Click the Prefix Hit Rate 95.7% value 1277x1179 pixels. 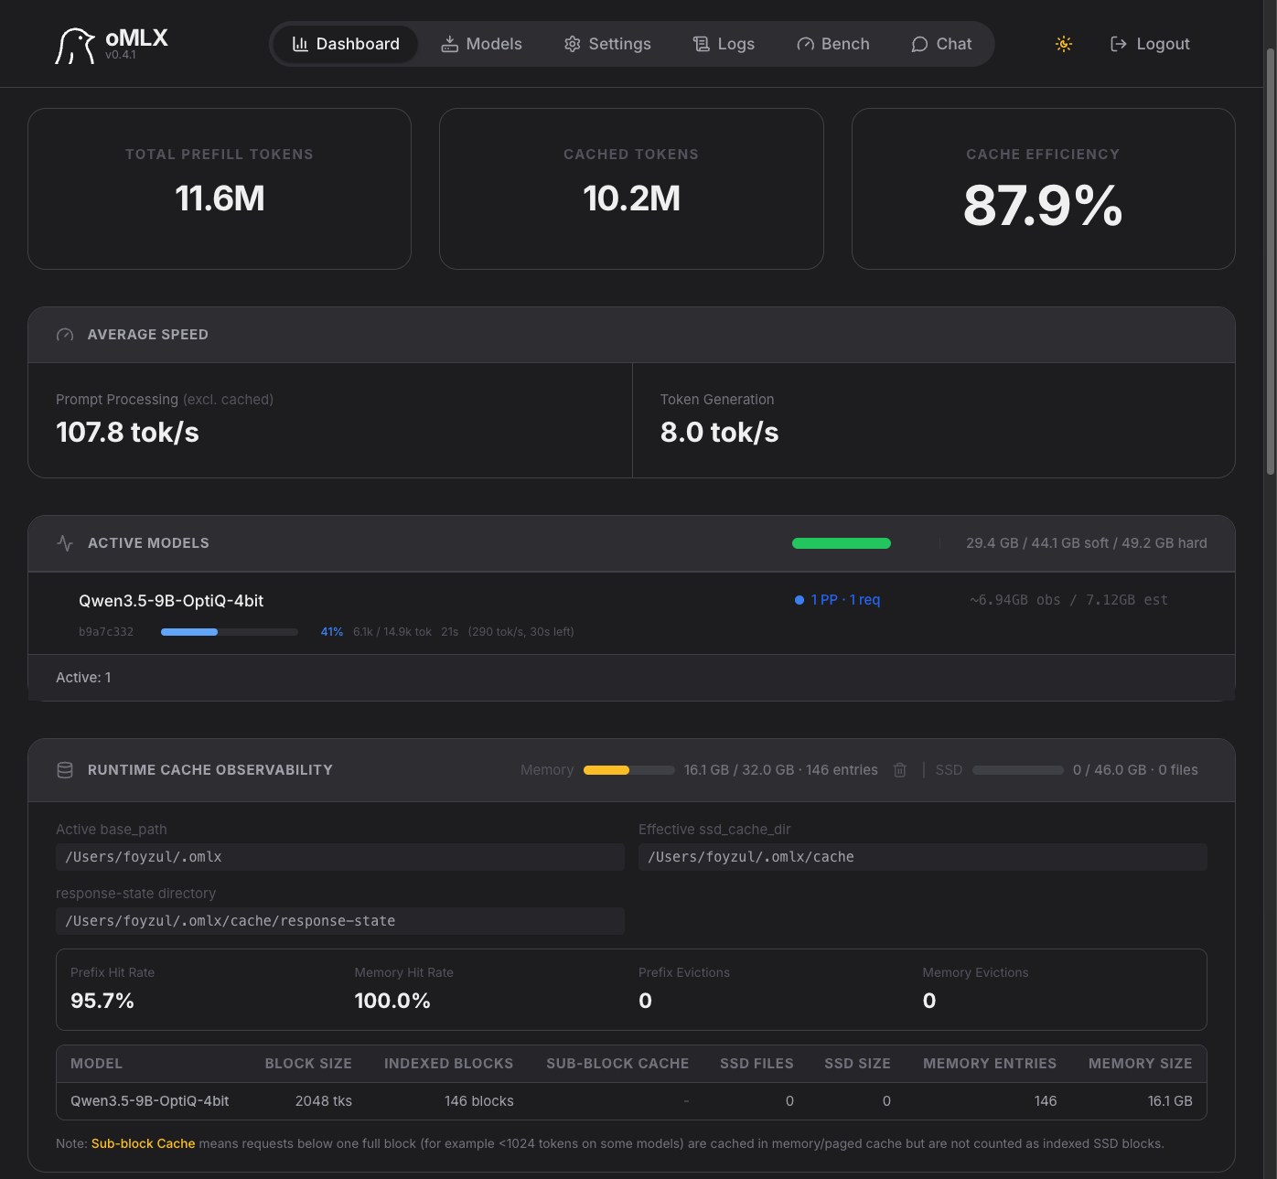102,1001
